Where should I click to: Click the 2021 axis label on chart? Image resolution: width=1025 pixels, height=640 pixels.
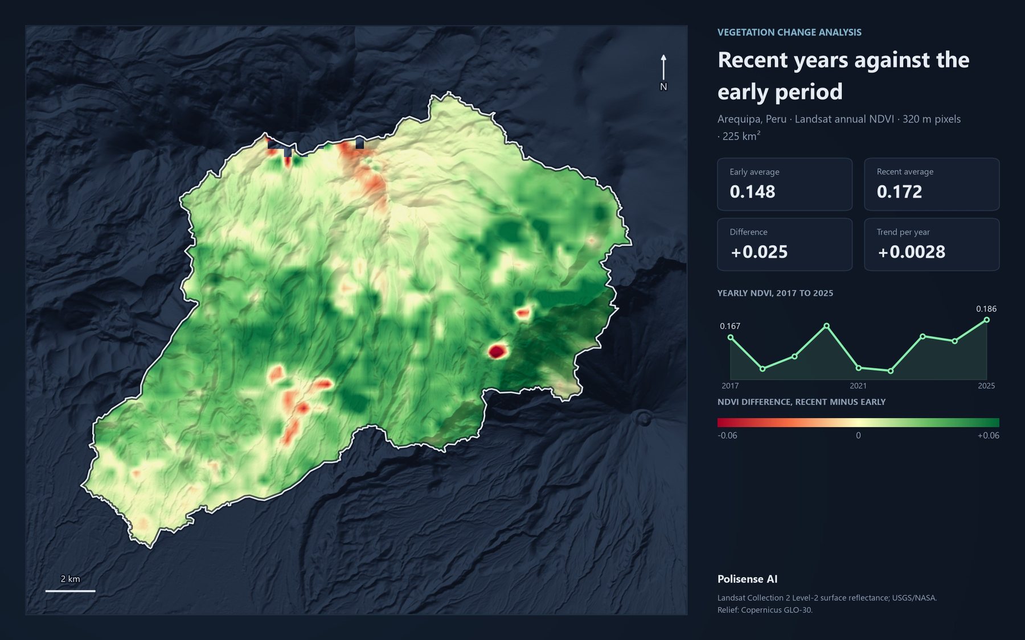(x=858, y=386)
